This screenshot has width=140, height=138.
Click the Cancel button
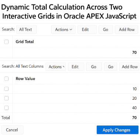(x=12, y=130)
